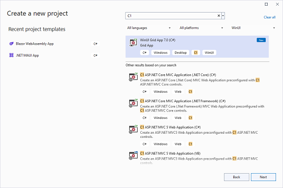Click the WinUI Grid App template icon
Viewport: 283px width, 188px height.
[x=132, y=43]
